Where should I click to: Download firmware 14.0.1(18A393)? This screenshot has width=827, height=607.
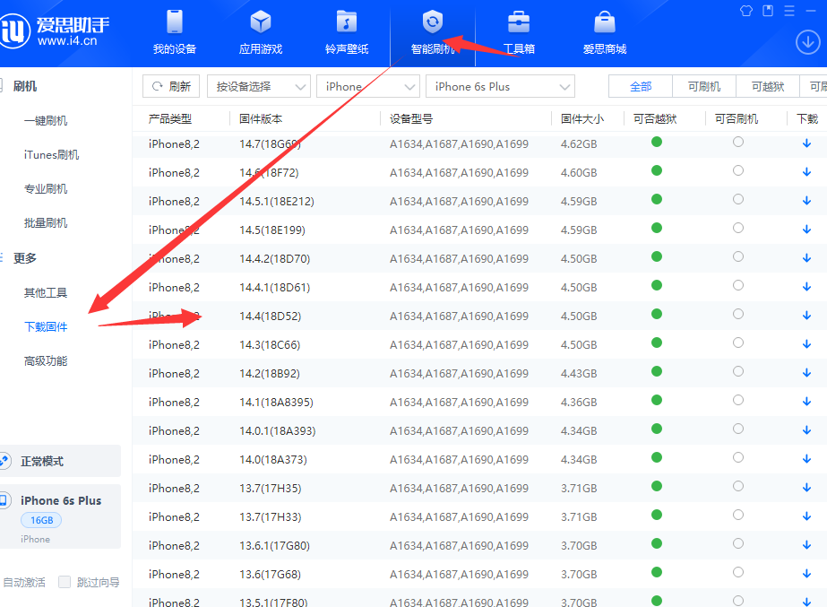806,430
